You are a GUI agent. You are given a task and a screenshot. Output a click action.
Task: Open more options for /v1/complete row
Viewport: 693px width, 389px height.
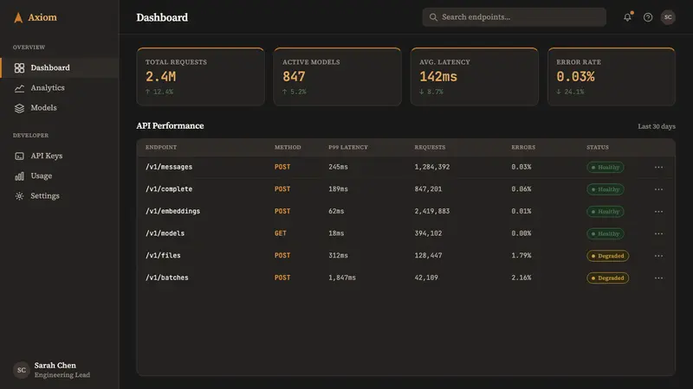(658, 189)
